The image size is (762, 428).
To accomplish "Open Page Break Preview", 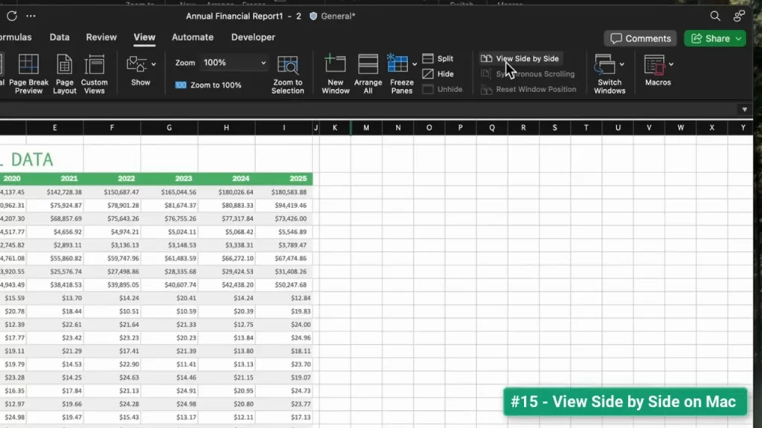I will coord(28,72).
